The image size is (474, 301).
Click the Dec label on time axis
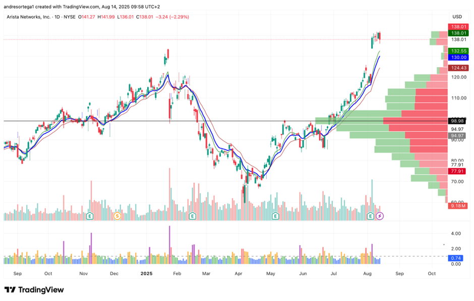114,273
